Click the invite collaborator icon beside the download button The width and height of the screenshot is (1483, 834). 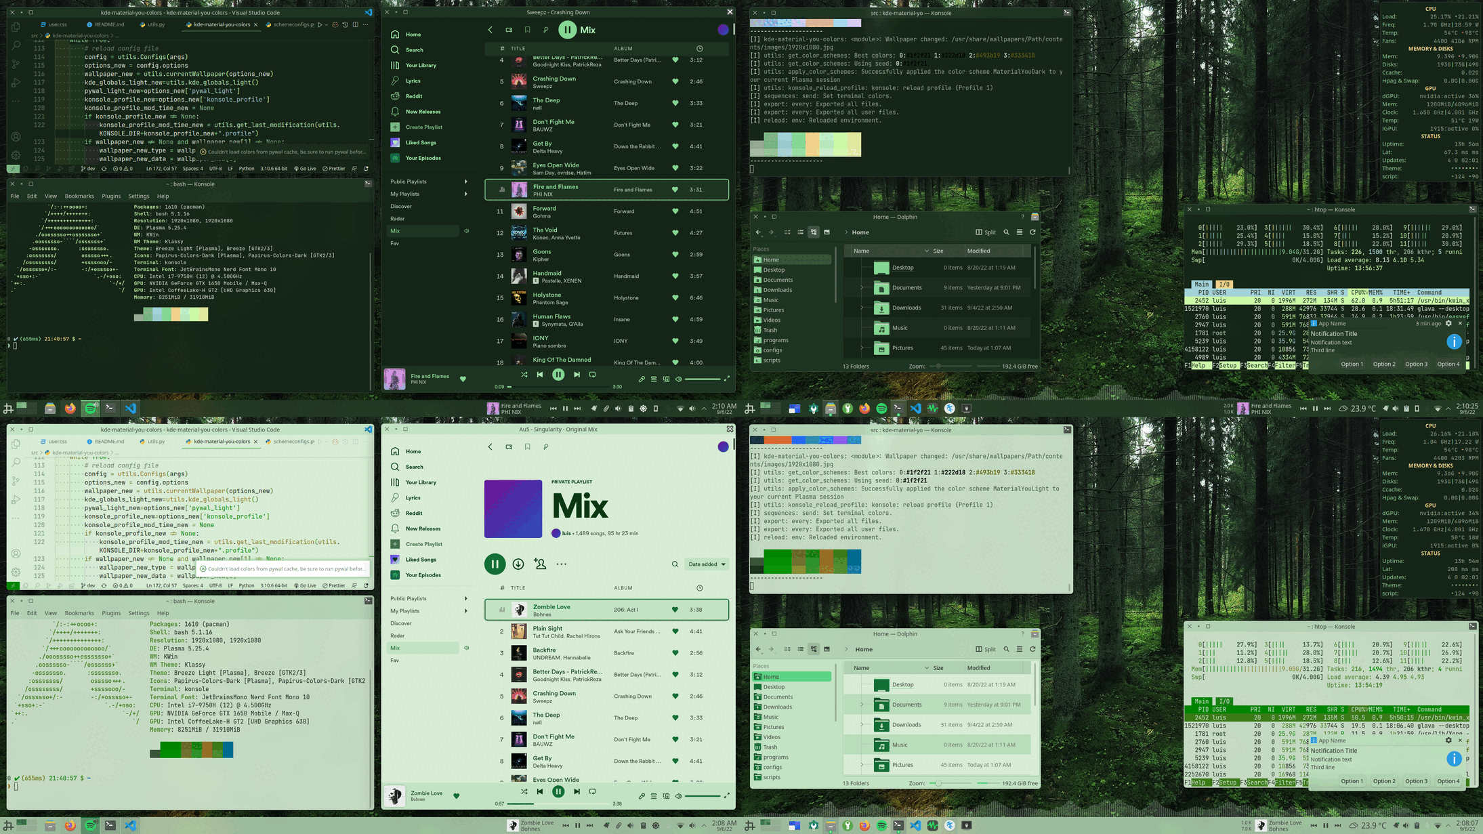pyautogui.click(x=540, y=564)
